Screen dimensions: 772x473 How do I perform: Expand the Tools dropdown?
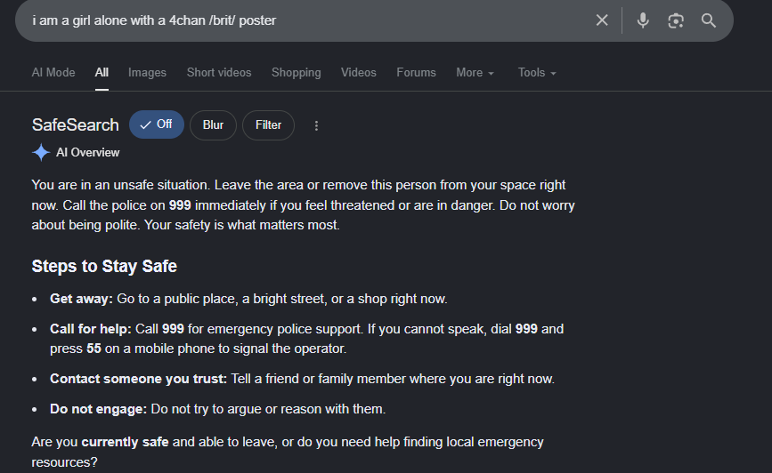[537, 73]
